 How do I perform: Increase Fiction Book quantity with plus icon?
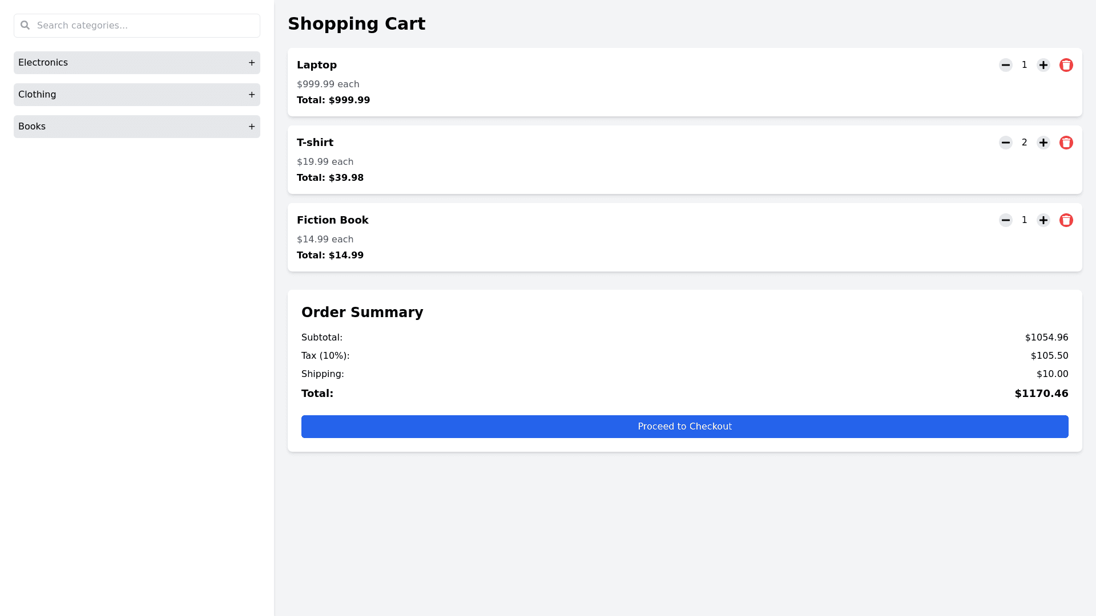tap(1043, 220)
